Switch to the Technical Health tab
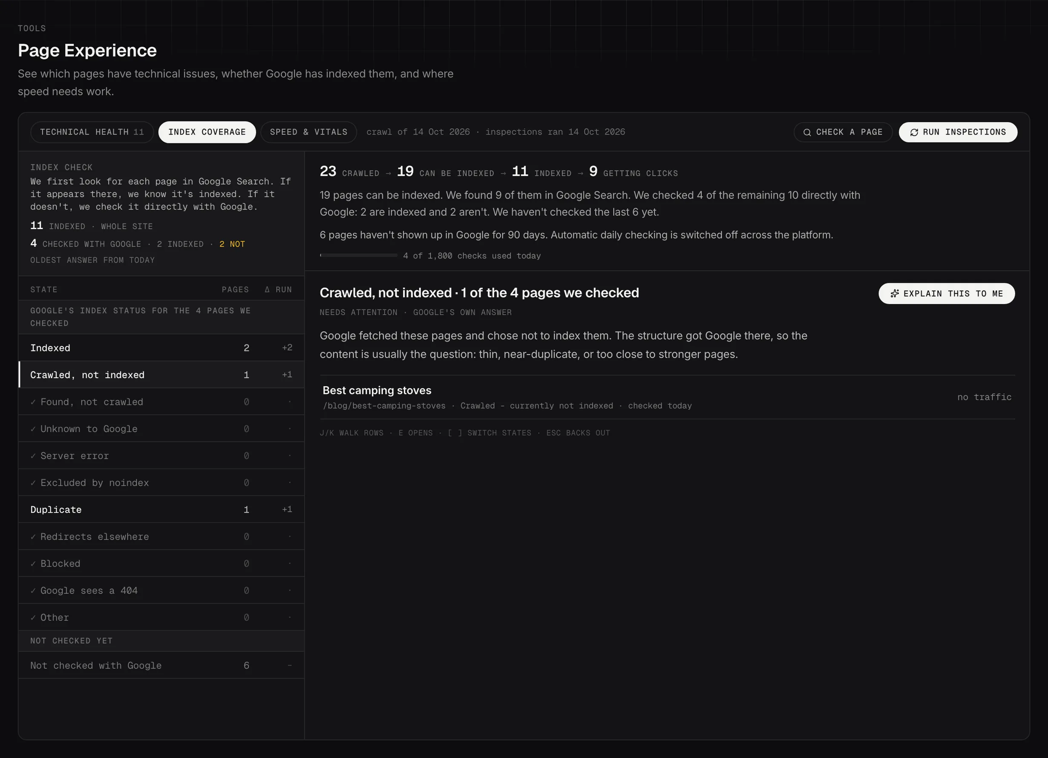The width and height of the screenshot is (1048, 758). click(92, 132)
